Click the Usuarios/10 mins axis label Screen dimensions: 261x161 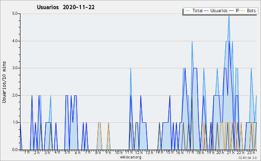click(4, 82)
